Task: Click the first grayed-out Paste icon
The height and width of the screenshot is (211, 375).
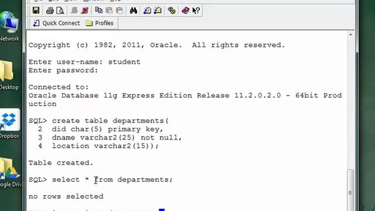Action: 109,11
